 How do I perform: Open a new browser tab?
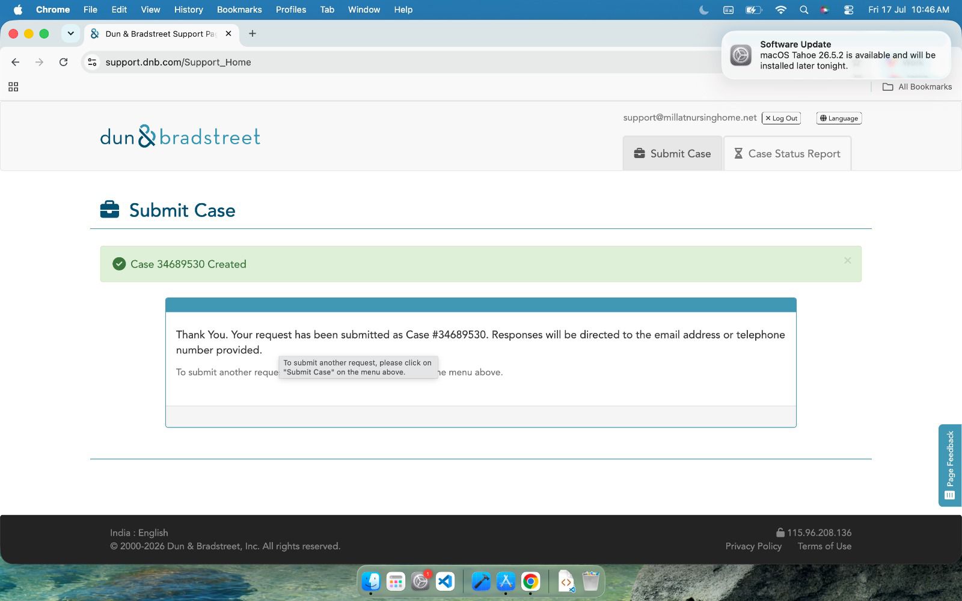coord(253,34)
